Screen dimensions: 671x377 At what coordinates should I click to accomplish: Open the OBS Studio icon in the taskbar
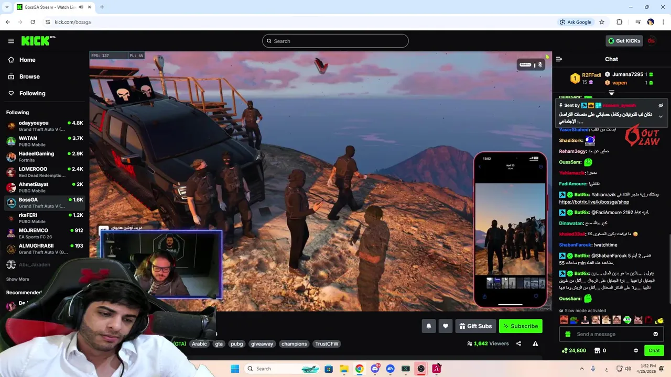(x=421, y=369)
